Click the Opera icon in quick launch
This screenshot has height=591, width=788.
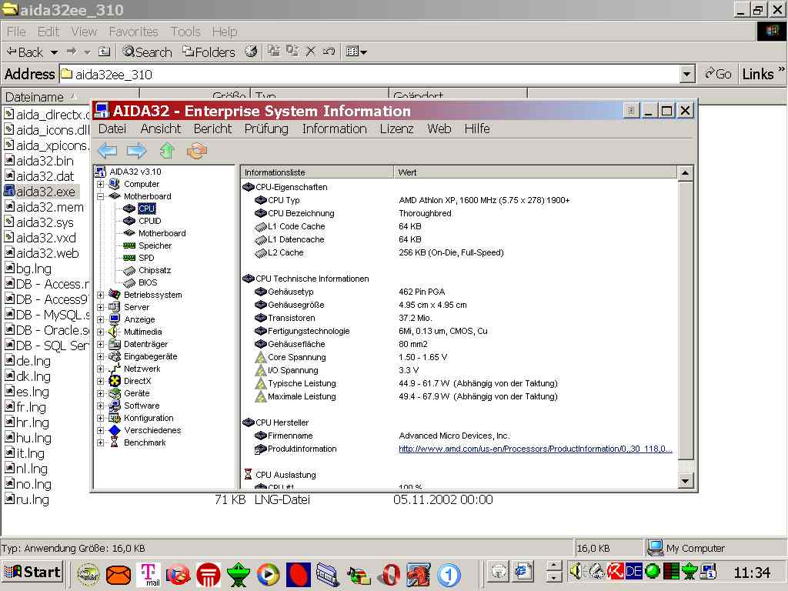click(x=390, y=574)
